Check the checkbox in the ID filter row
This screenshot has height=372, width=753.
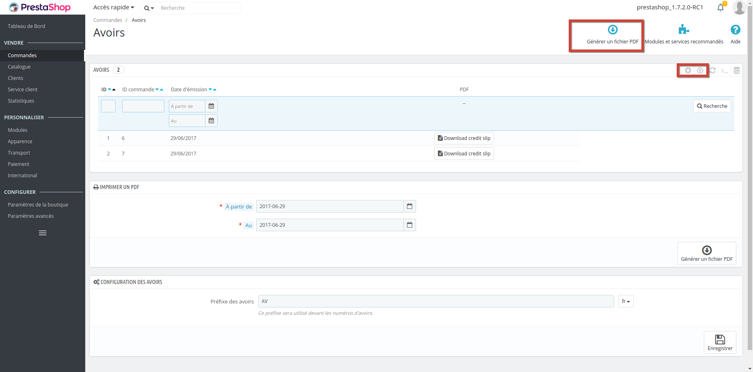pyautogui.click(x=108, y=106)
